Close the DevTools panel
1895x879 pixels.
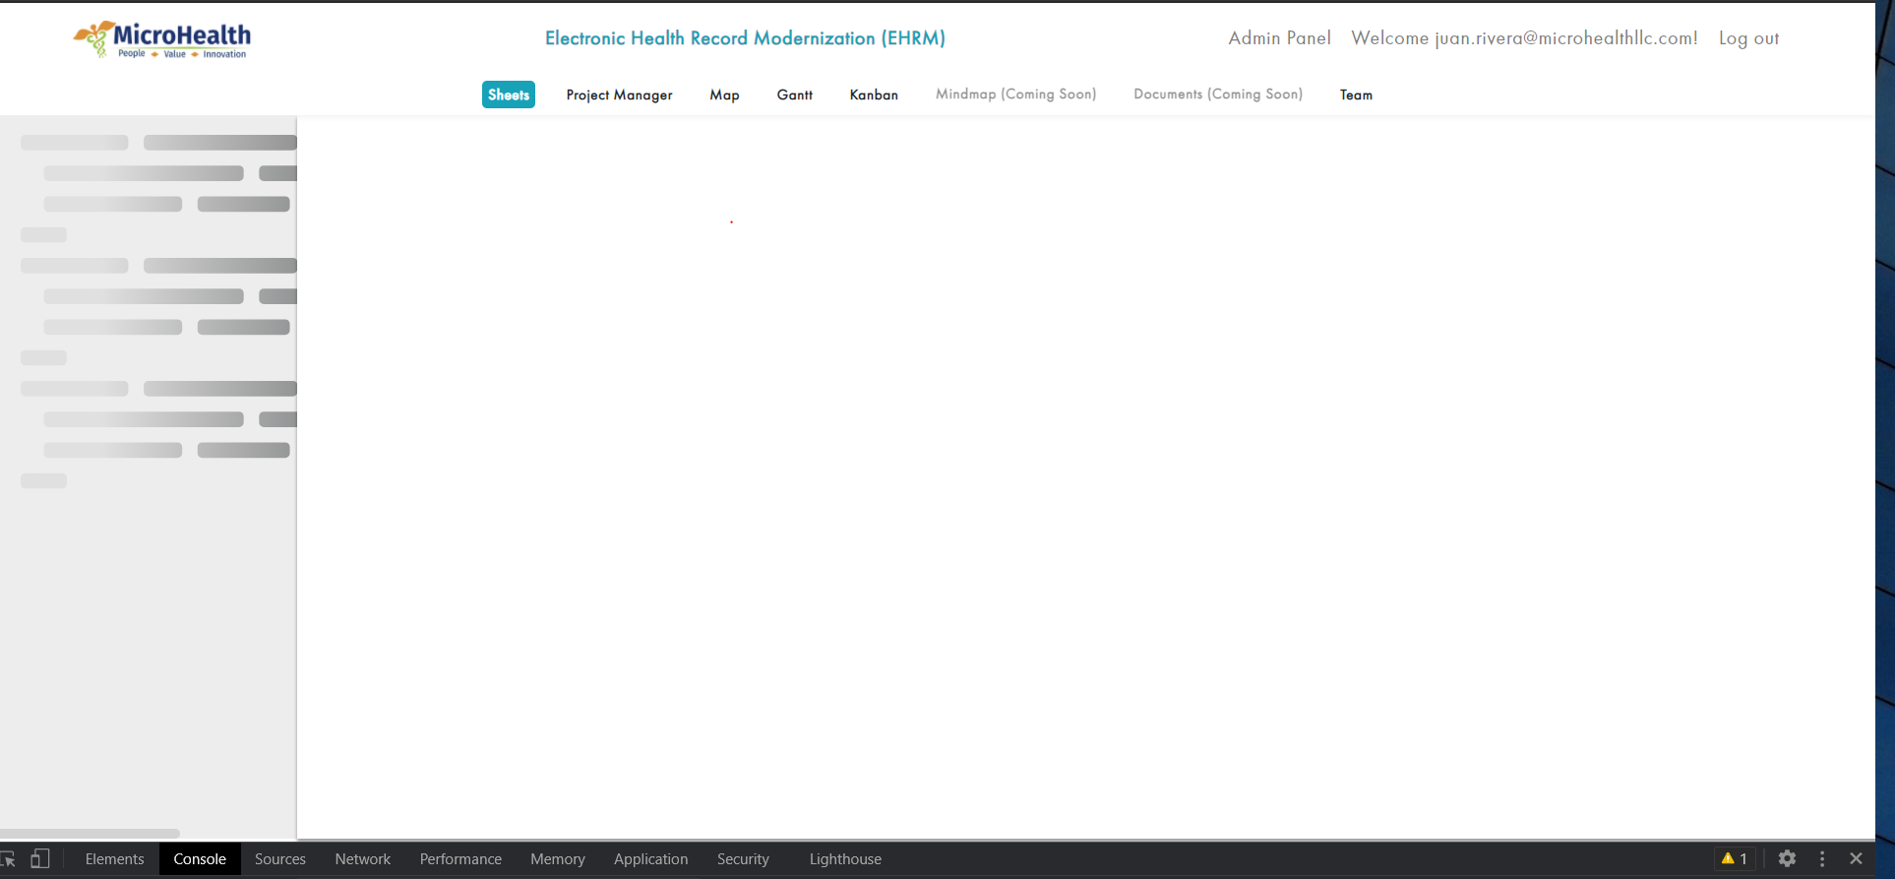(x=1856, y=859)
